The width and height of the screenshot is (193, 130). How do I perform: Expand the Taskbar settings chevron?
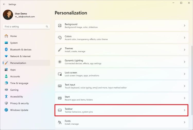click(x=185, y=110)
